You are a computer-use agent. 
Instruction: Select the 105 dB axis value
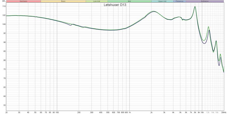point(4,15)
